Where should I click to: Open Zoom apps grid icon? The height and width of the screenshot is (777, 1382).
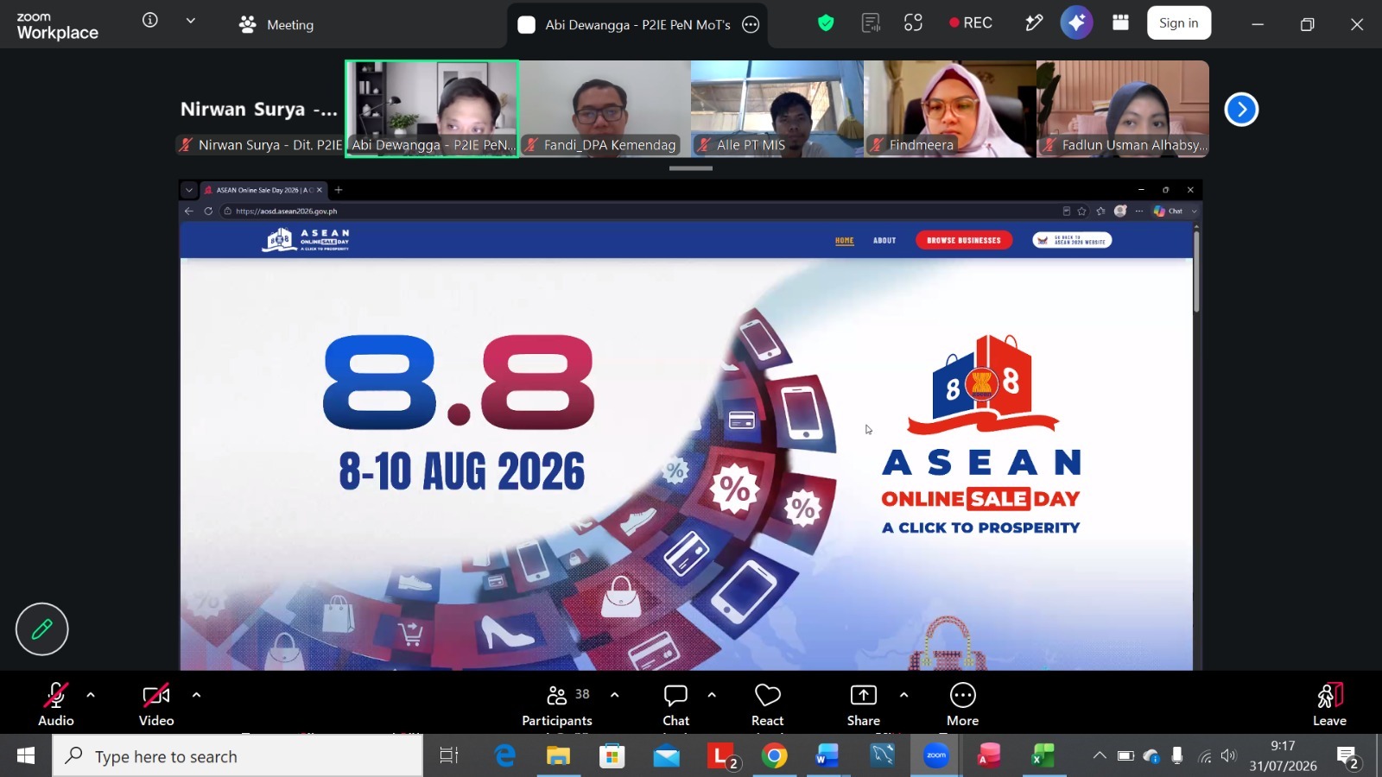pos(1121,23)
